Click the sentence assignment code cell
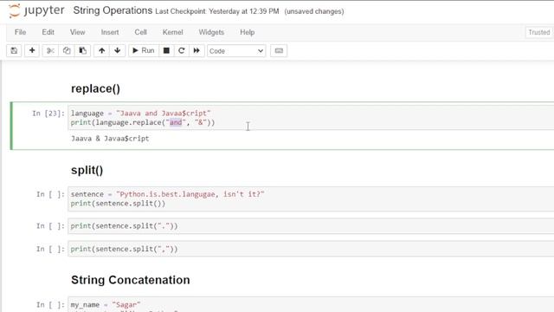 pyautogui.click(x=311, y=198)
